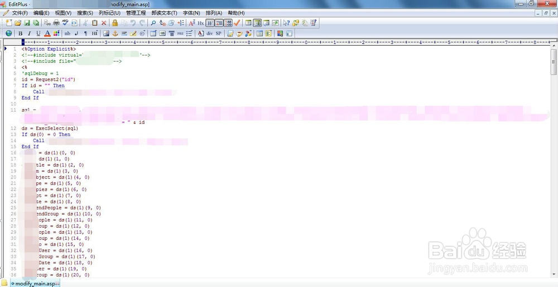Paste with the clipboard icon
The image size is (558, 287).
(x=95, y=23)
